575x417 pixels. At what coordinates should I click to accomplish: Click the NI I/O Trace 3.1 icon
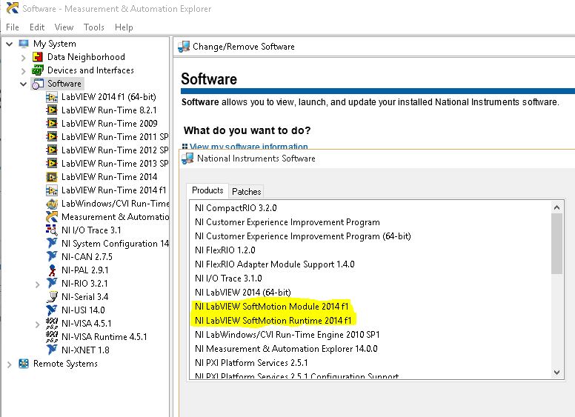52,230
